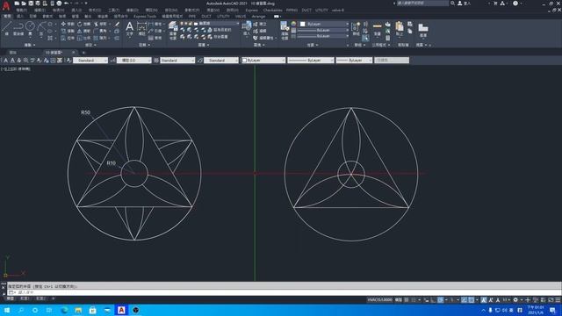
Task: Toggle model space button in status bar
Action: [398, 300]
